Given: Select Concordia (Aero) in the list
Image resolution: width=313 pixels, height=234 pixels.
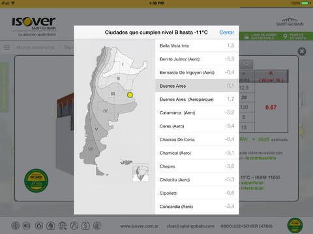Looking at the screenshot, I should [197, 207].
